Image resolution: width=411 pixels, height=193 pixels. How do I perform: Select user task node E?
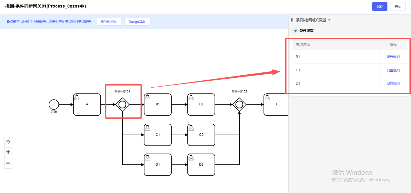[276, 104]
